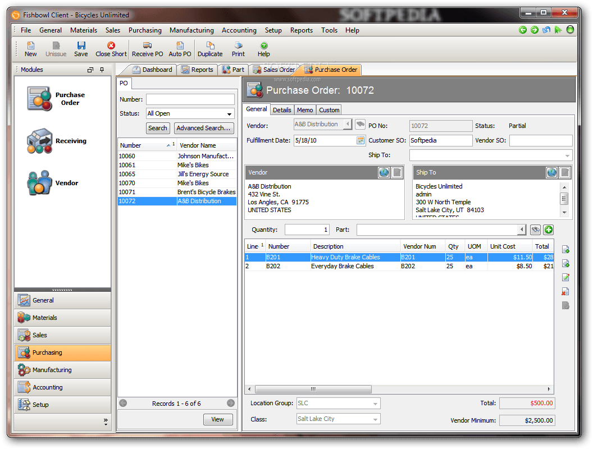Switch to the Dashboard tab
The width and height of the screenshot is (593, 449).
coord(153,70)
